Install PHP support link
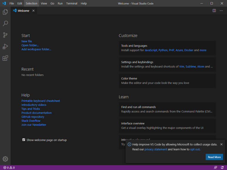Image resolution: width=227 pixels, height=170 pixels. [x=171, y=50]
